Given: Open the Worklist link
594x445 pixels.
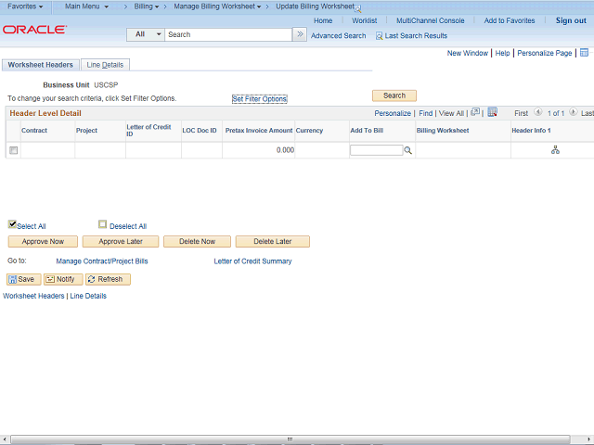Looking at the screenshot, I should (365, 20).
